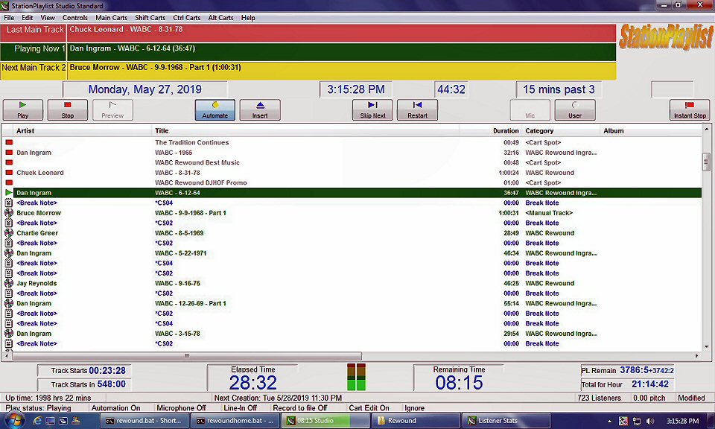Toggle the Automate button
715x429 pixels.
click(x=214, y=110)
